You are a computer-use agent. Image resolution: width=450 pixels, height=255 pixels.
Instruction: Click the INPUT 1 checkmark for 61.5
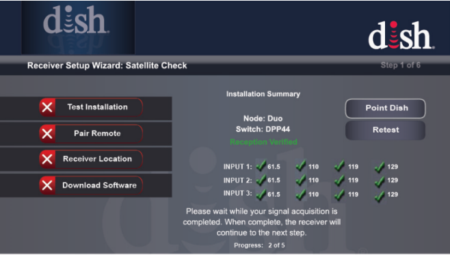point(261,165)
